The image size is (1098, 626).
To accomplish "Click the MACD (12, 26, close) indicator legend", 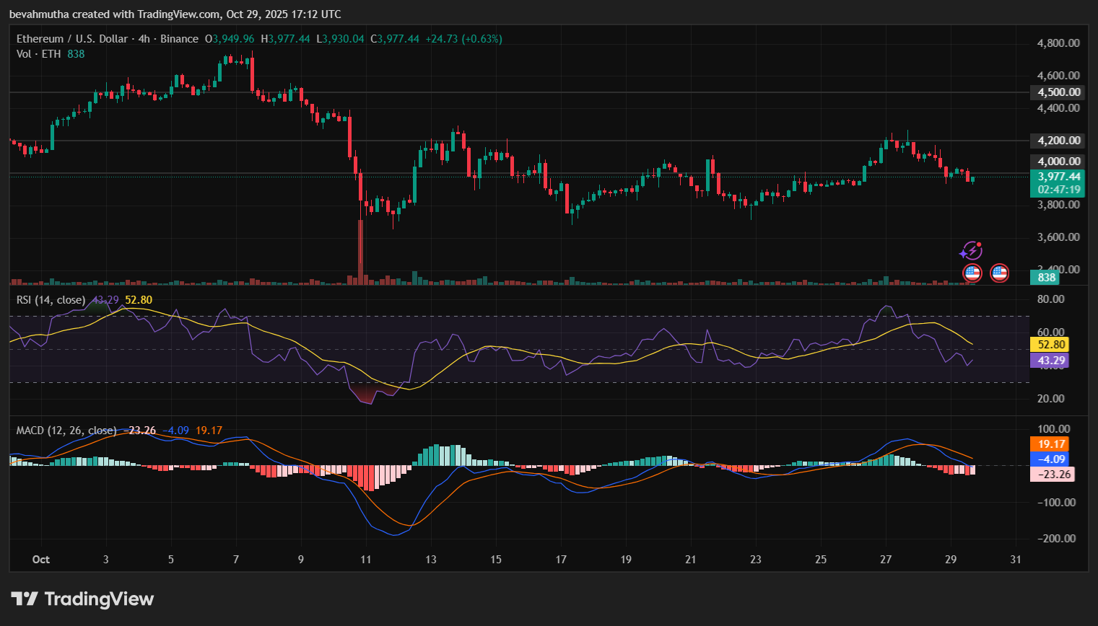I will (x=65, y=430).
